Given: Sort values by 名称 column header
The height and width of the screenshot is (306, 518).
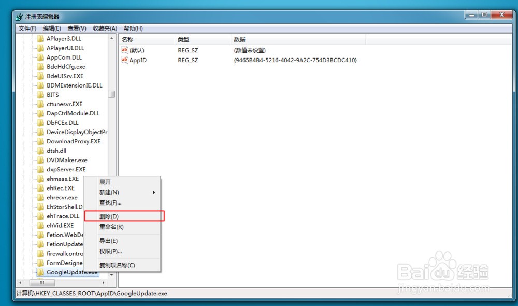Looking at the screenshot, I should coord(147,40).
